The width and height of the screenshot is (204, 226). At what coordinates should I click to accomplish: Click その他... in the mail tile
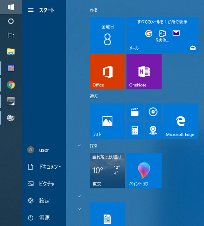coord(162,40)
